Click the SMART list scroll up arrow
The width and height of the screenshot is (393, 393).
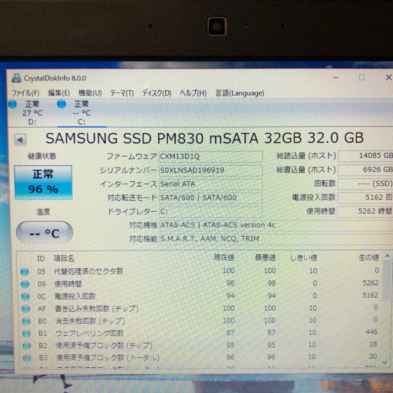(387, 256)
